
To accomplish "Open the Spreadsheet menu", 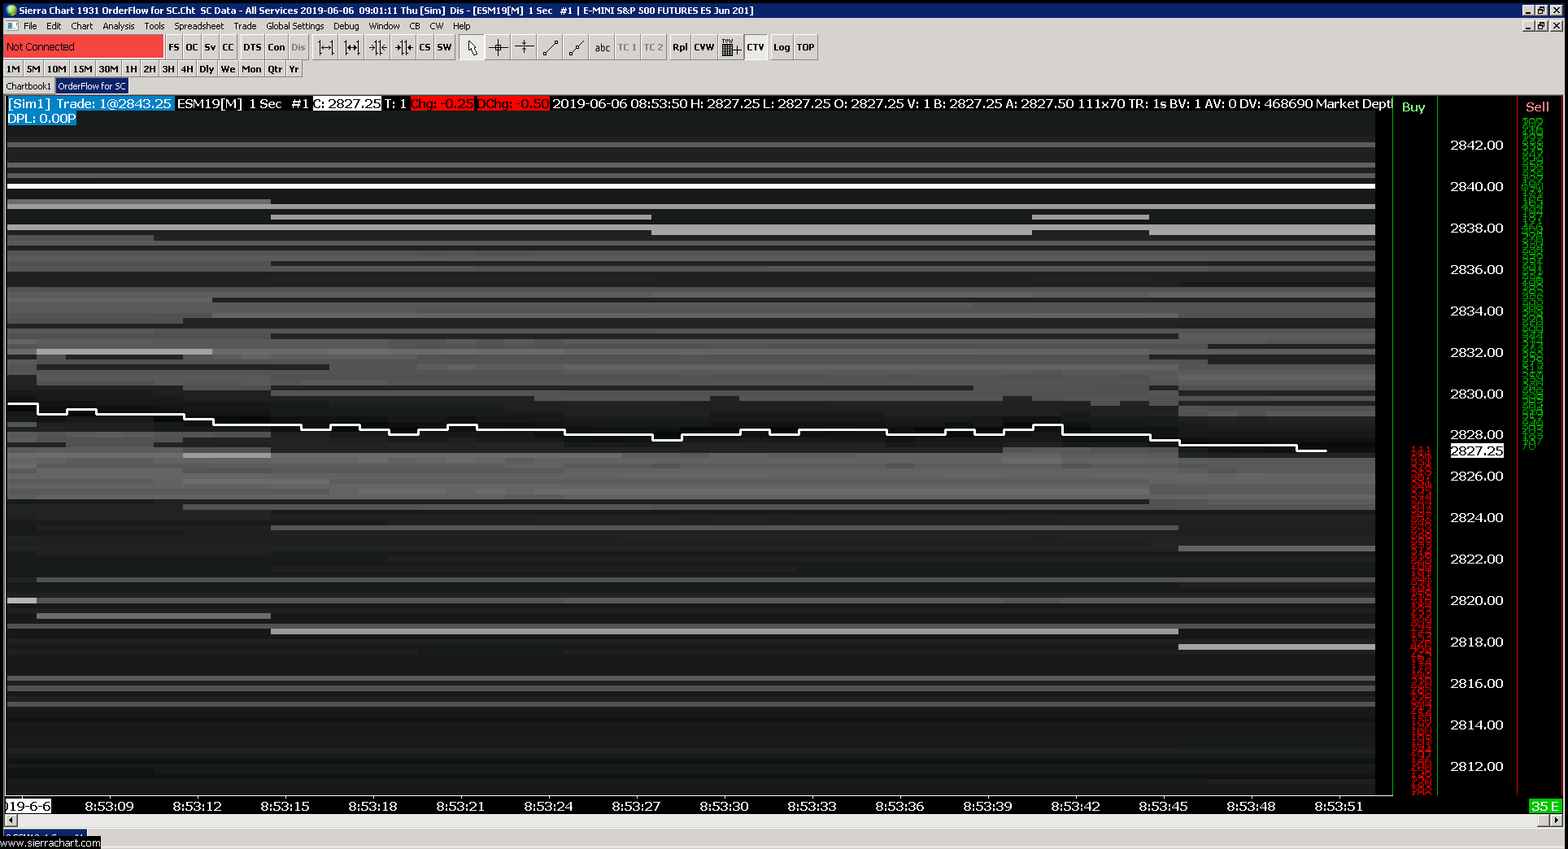I will pos(198,26).
